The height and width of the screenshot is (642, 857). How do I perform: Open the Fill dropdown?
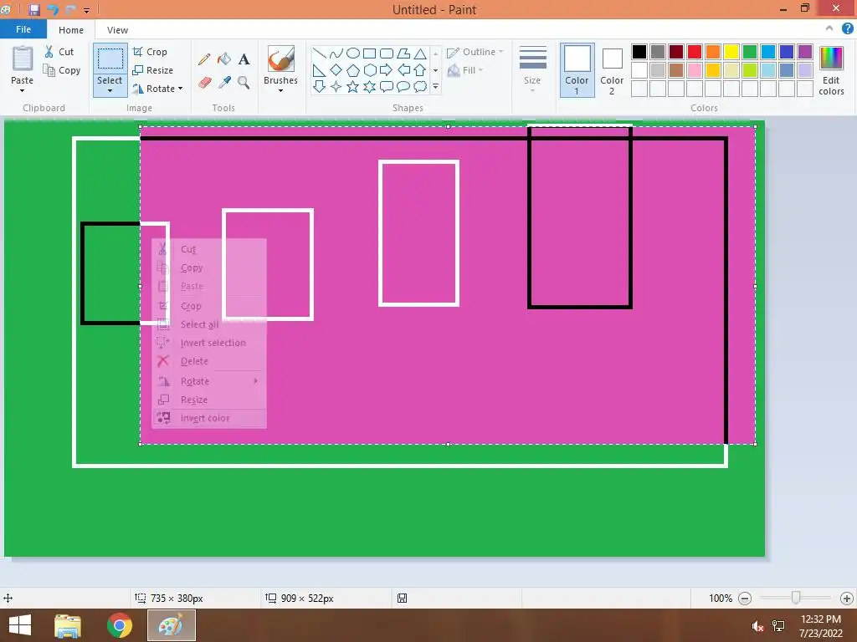[x=465, y=70]
